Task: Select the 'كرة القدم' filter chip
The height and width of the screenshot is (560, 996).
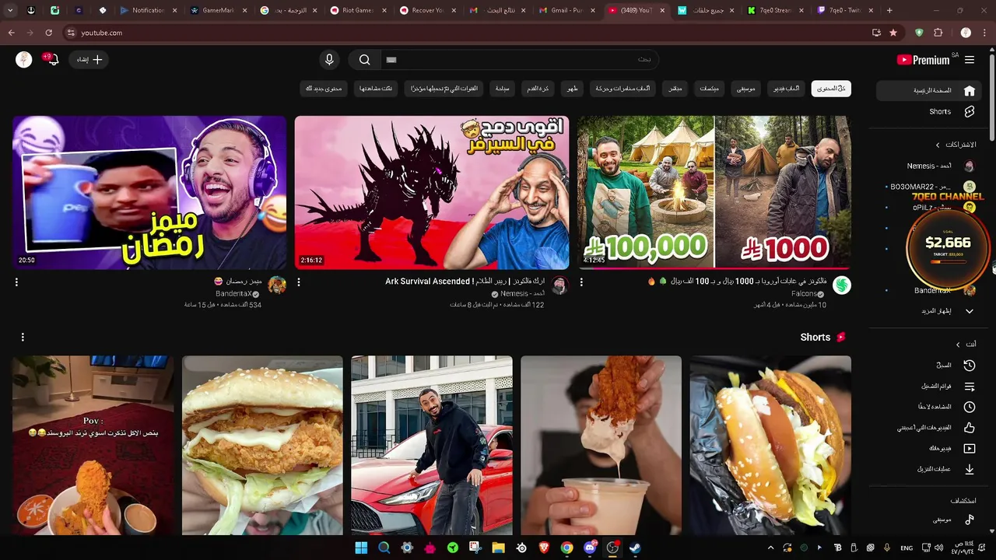Action: point(538,89)
